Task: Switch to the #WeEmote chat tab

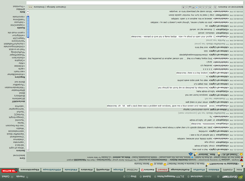Action: coord(71,170)
